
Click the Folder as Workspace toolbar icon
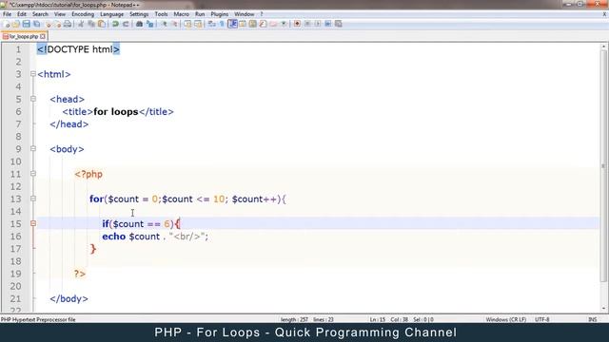click(273, 24)
